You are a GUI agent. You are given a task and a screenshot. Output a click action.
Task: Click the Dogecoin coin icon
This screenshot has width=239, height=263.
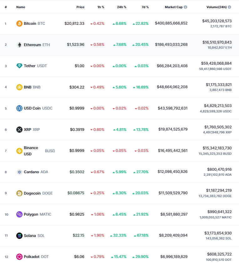pyautogui.click(x=19, y=193)
